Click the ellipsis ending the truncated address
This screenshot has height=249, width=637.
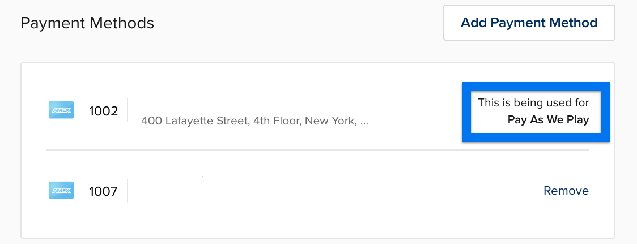point(364,122)
